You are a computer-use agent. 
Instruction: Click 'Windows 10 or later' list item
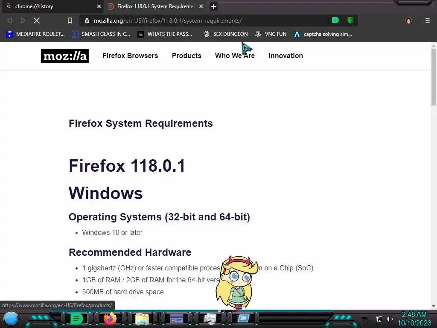[x=112, y=233]
